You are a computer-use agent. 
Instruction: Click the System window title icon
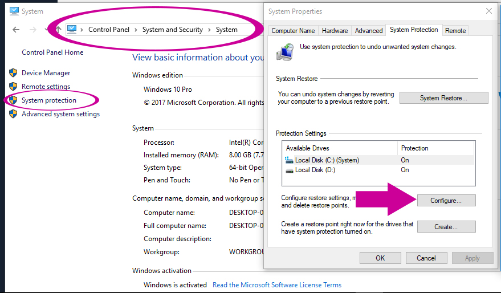(14, 11)
